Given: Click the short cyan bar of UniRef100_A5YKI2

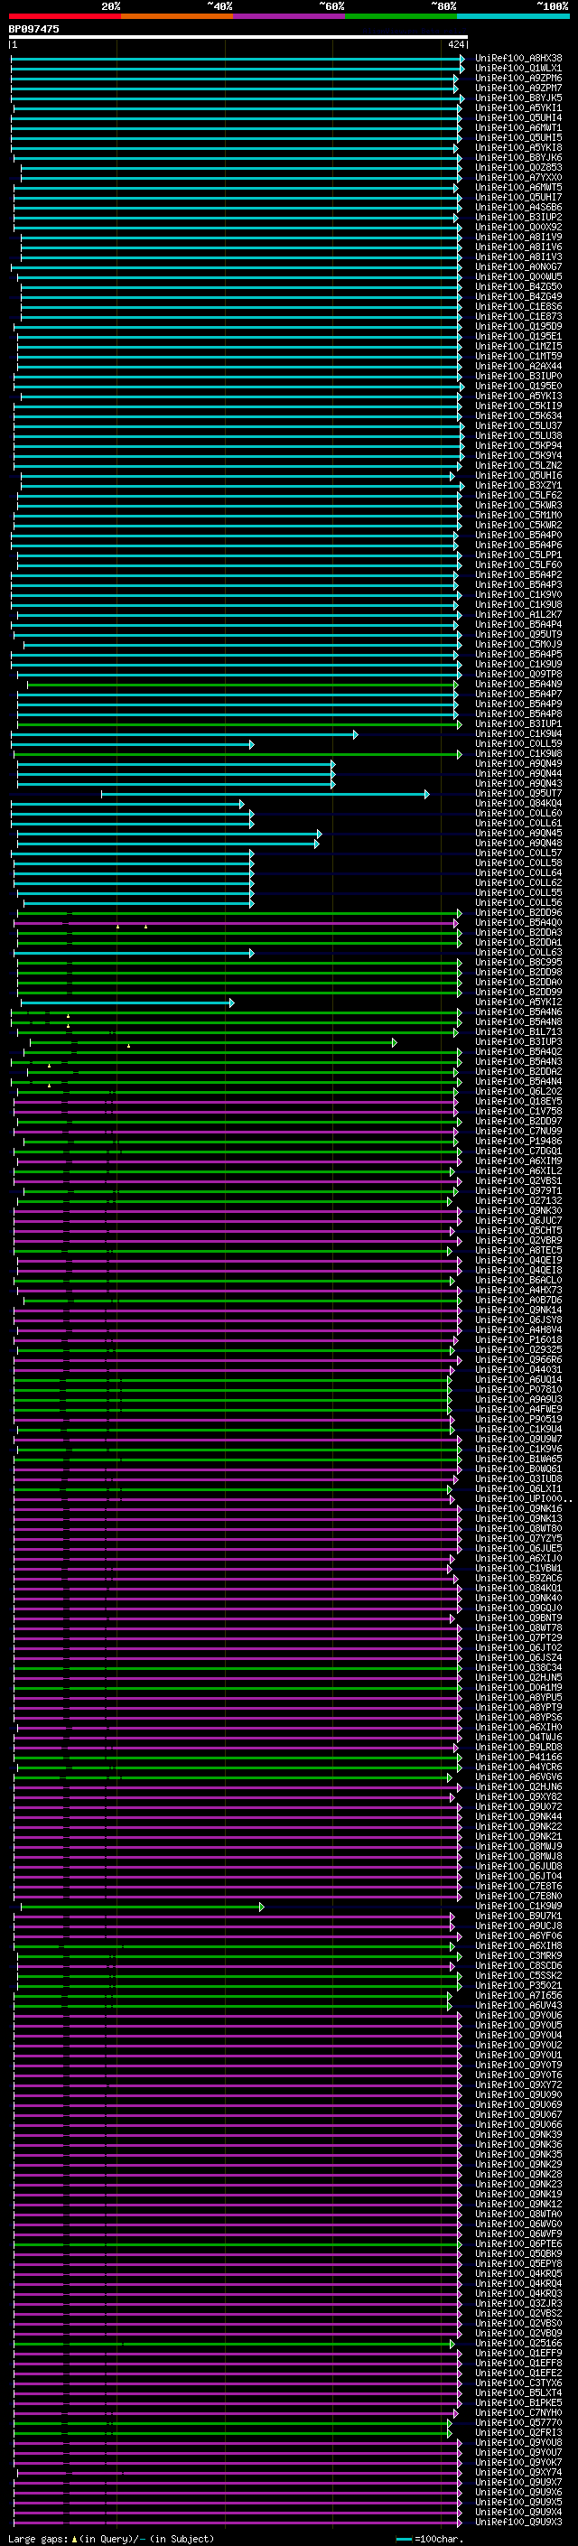Looking at the screenshot, I should pyautogui.click(x=127, y=1003).
